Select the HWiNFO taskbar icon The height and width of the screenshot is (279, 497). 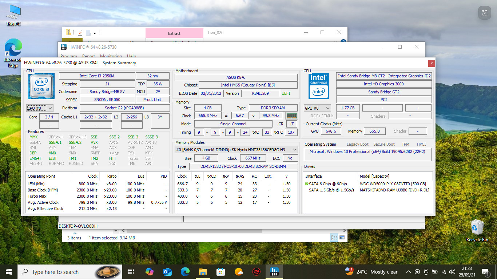(x=274, y=272)
